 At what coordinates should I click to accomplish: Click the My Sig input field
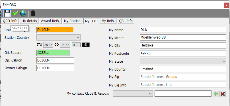183,77
